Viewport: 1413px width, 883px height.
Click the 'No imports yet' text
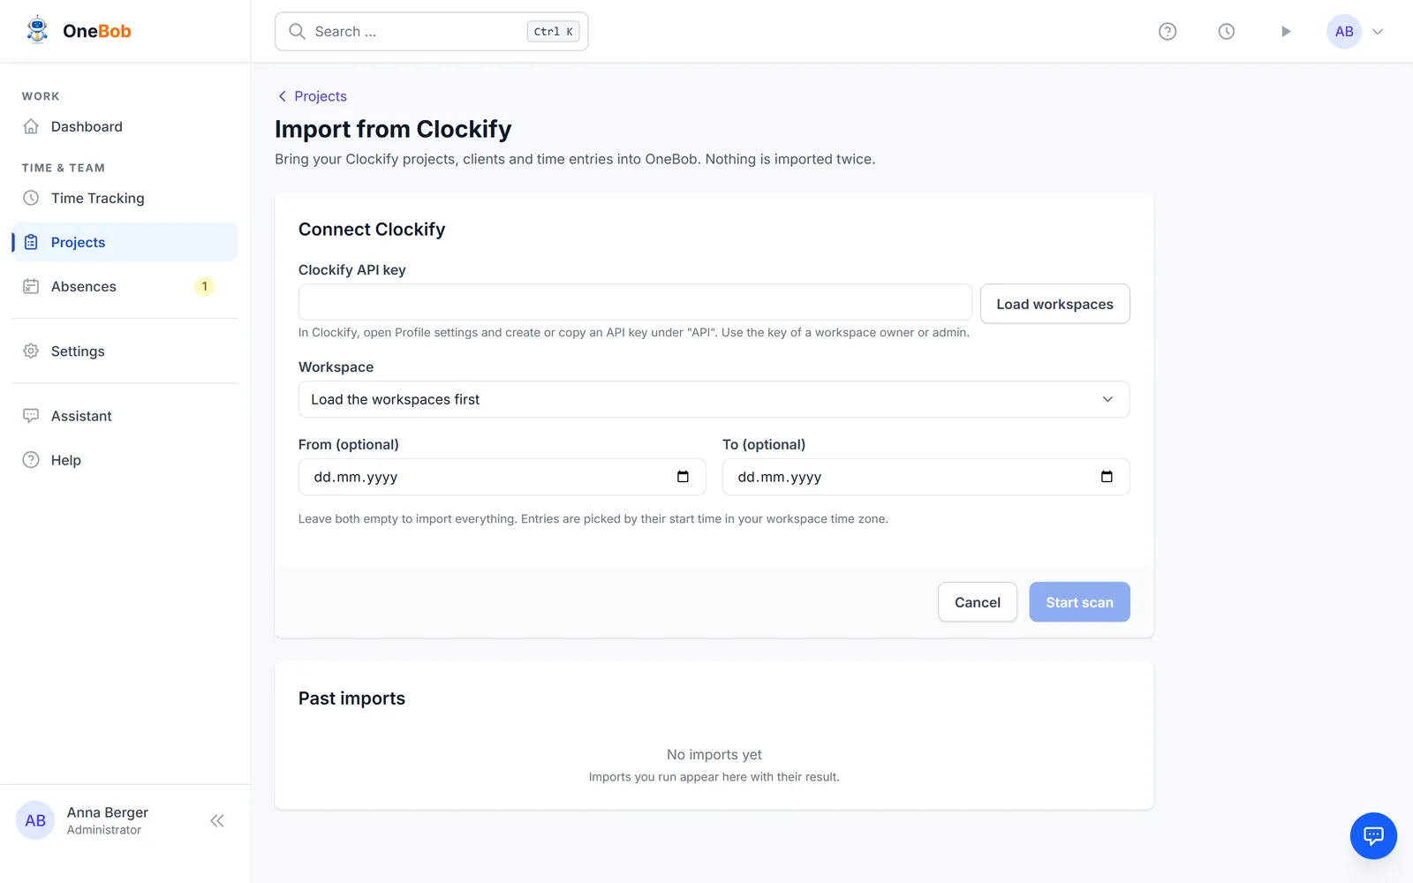click(714, 755)
